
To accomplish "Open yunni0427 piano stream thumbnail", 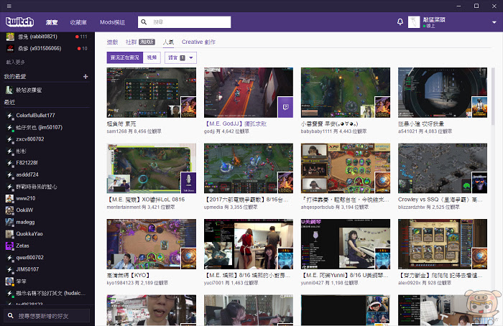I will point(346,244).
